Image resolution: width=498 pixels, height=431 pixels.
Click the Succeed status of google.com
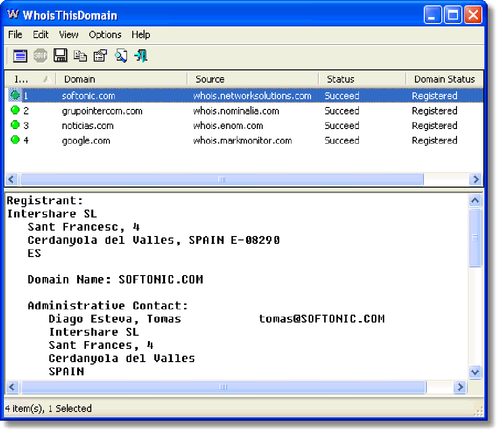(x=342, y=140)
